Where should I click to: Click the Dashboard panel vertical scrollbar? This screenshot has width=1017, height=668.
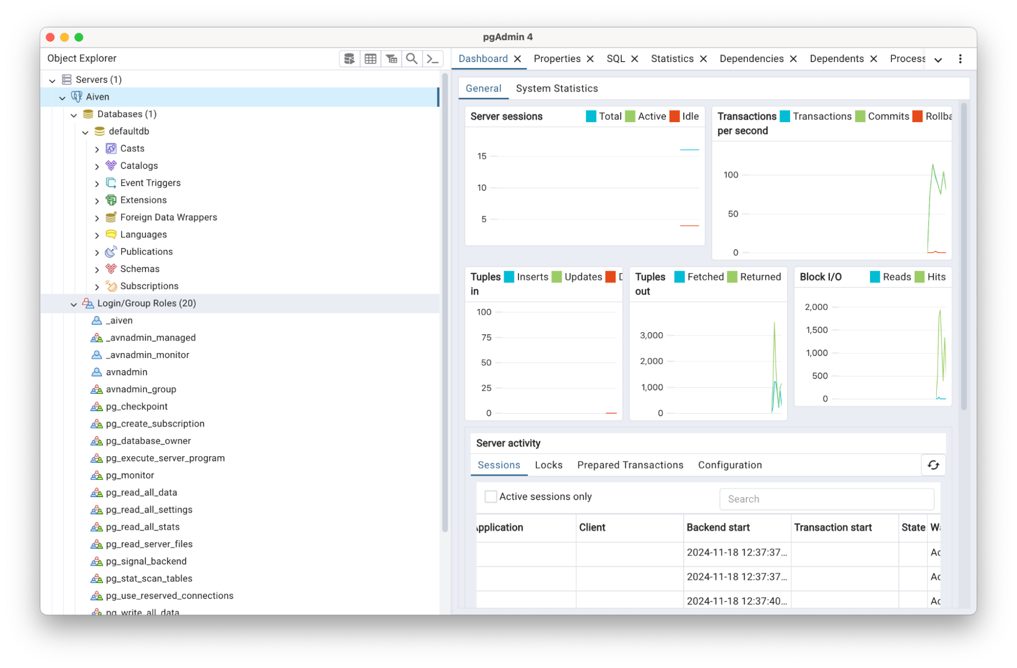[x=964, y=256]
